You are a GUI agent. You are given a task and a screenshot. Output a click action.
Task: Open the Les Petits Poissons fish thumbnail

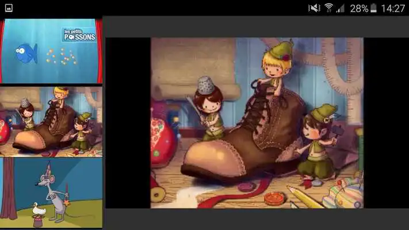click(x=51, y=51)
